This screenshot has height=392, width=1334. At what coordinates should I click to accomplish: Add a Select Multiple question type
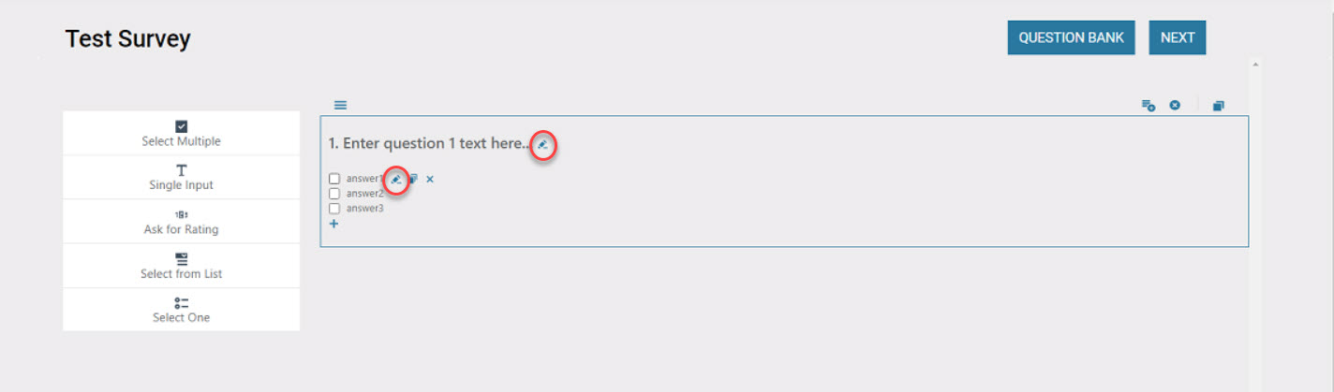[182, 134]
